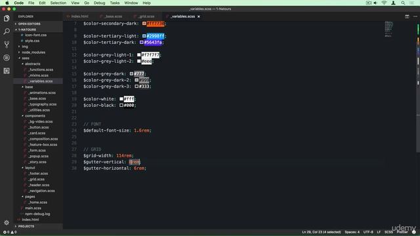This screenshot has height=236, width=420.
Task: Open the Tasks menu
Action: pyautogui.click(x=115, y=3)
